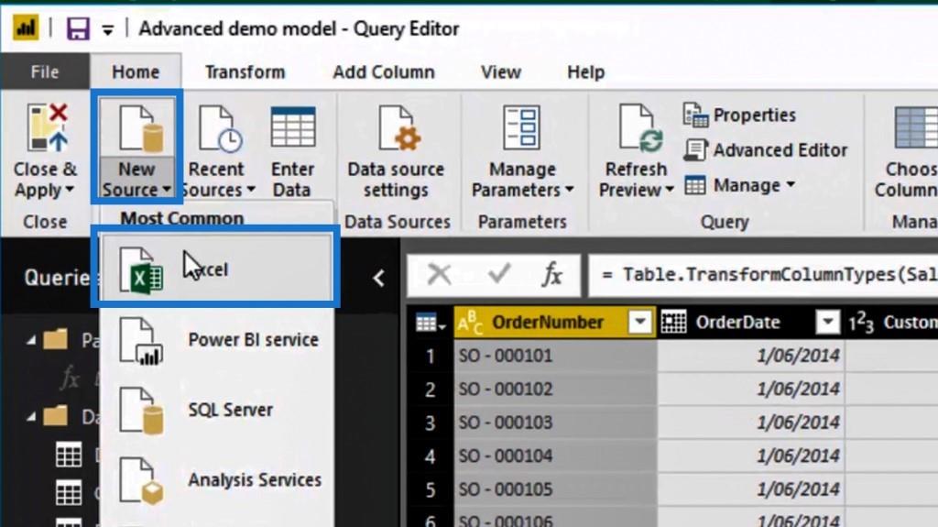Switch to the Add Column ribbon tab
Viewport: 938px width, 527px height.
pyautogui.click(x=384, y=71)
